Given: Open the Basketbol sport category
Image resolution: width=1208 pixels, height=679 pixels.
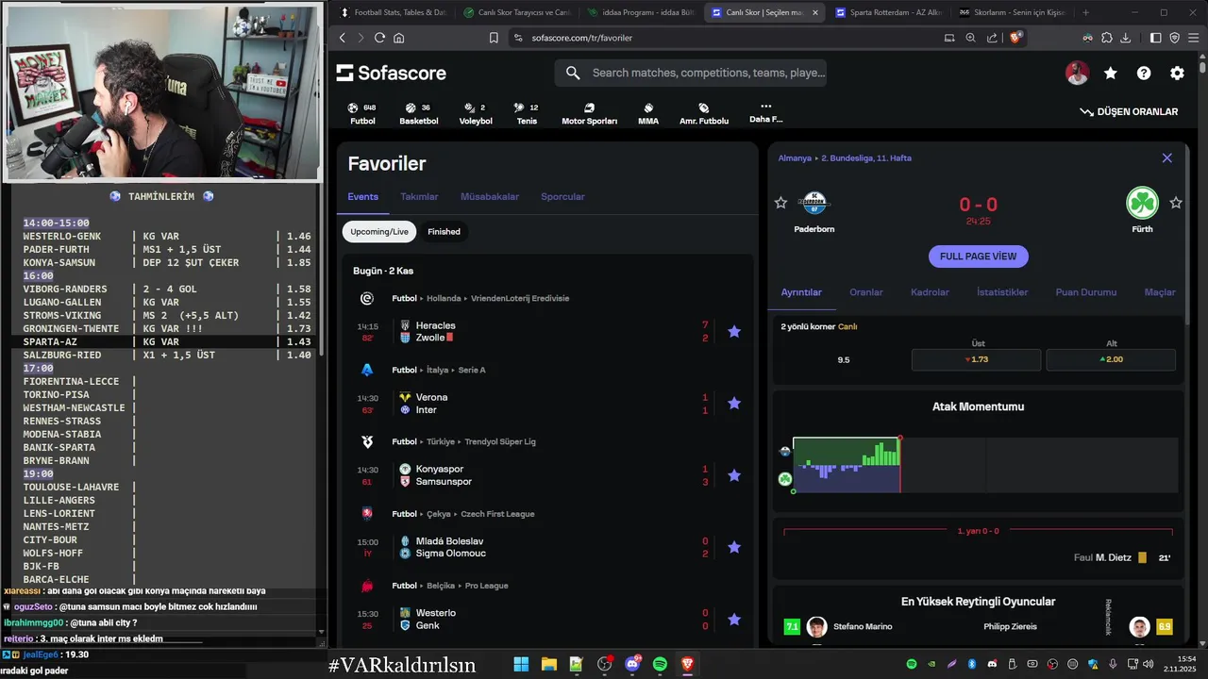Looking at the screenshot, I should click(x=418, y=113).
